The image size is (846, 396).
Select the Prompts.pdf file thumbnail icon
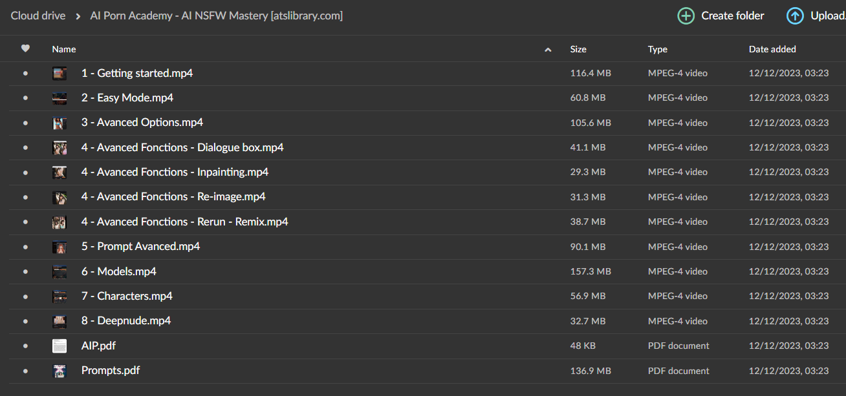[x=60, y=371]
